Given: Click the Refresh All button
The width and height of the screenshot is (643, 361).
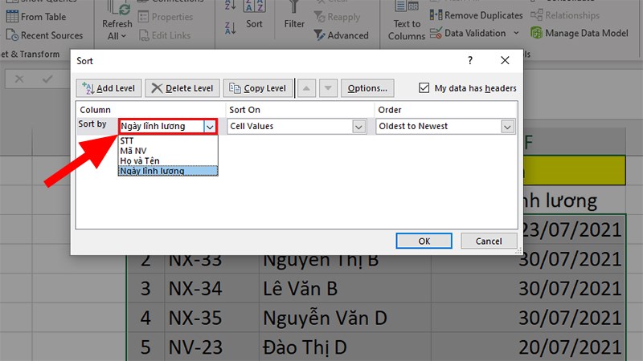Looking at the screenshot, I should pyautogui.click(x=117, y=21).
